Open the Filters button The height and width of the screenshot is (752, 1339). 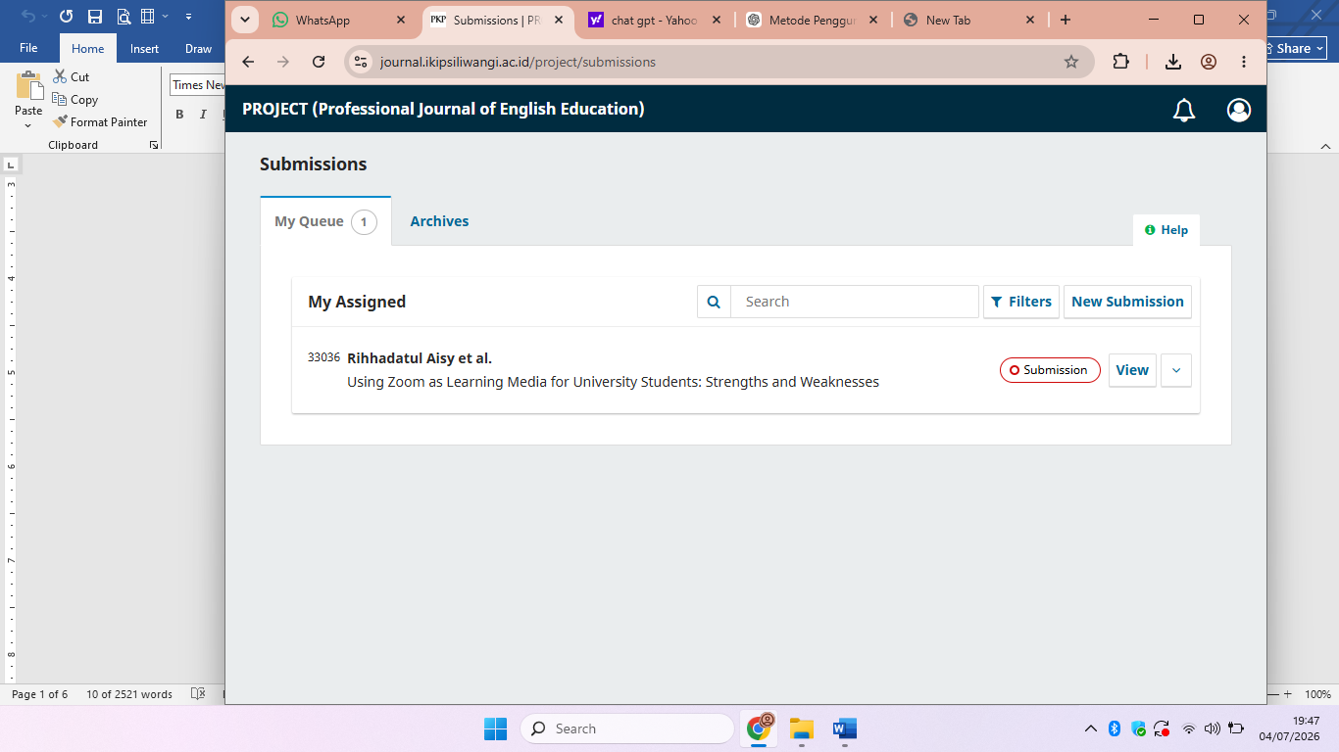[1021, 302]
